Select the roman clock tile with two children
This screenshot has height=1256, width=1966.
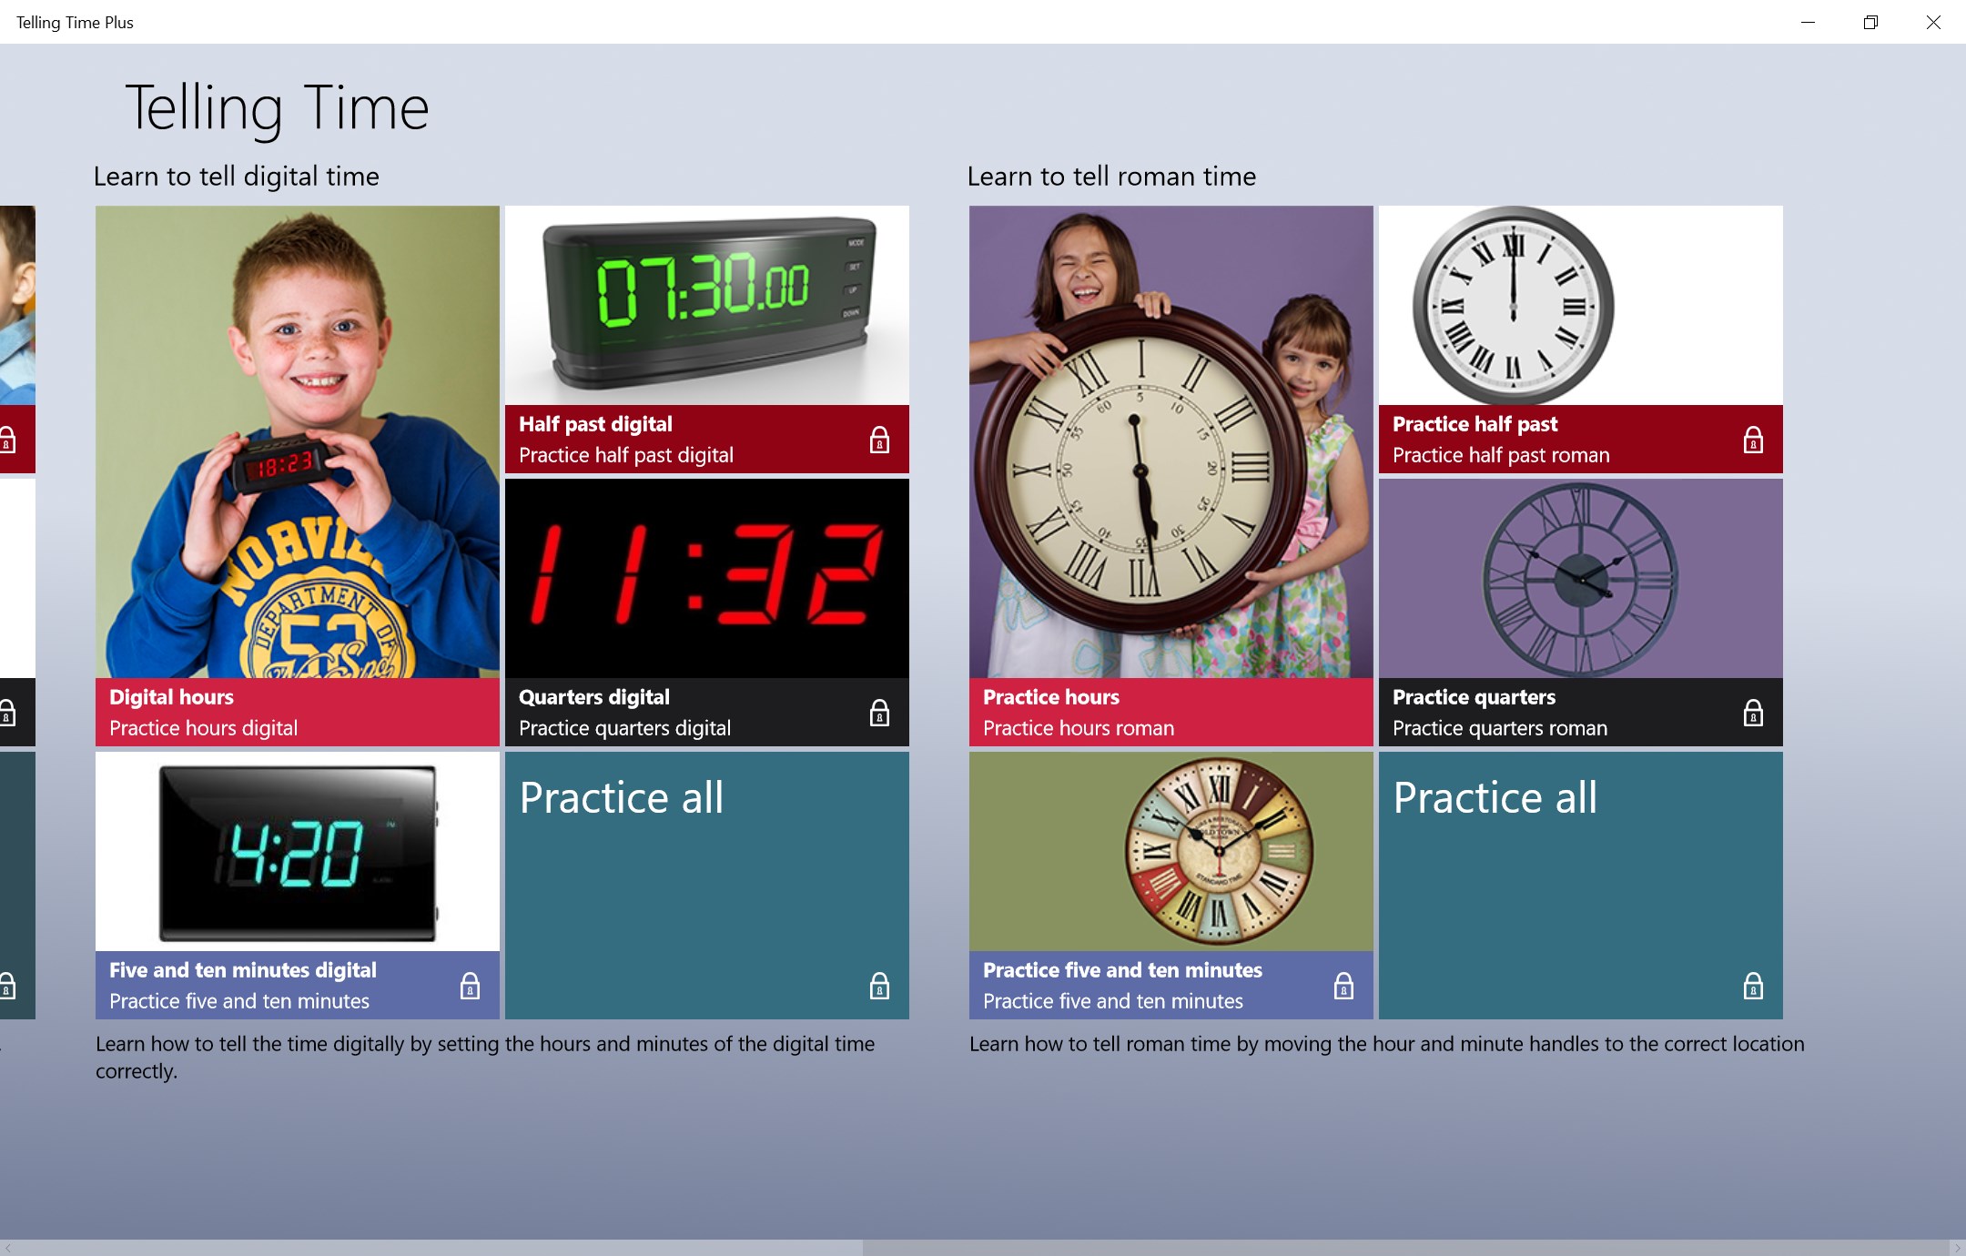[x=1170, y=474]
